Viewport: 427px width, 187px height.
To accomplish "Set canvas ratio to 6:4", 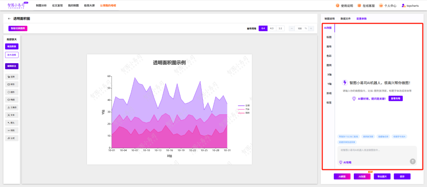I will coord(263,28).
